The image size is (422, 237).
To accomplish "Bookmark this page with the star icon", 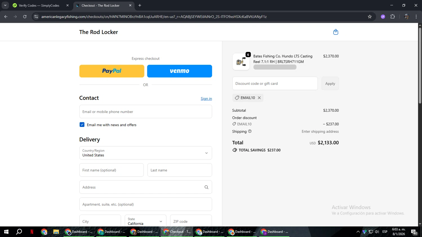I will (x=370, y=17).
